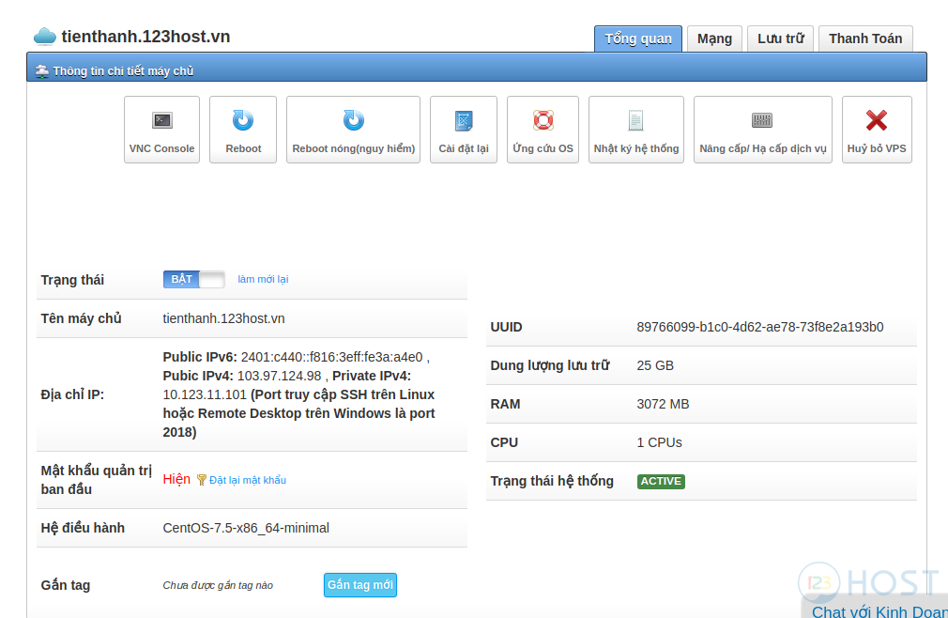This screenshot has width=948, height=618.
Task: Click the Mật khẩu quản trị ban đầu label
Action: tap(96, 480)
